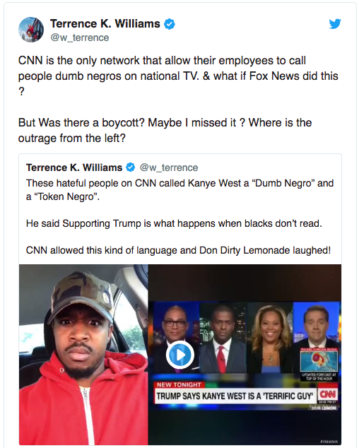The width and height of the screenshot is (359, 448).
Task: Click the verified badge beside the main author name
Action: pyautogui.click(x=170, y=24)
